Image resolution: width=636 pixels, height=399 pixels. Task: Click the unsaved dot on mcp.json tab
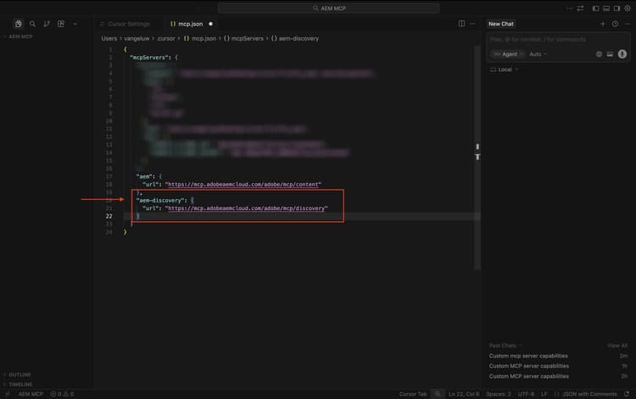pyautogui.click(x=210, y=24)
